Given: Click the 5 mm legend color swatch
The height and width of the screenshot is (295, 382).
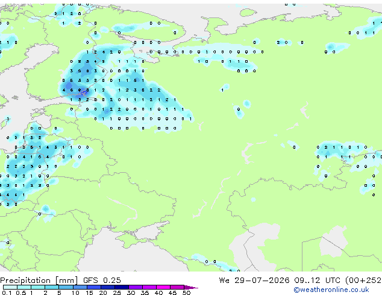Looking at the screenshot, I should [x=66, y=287].
